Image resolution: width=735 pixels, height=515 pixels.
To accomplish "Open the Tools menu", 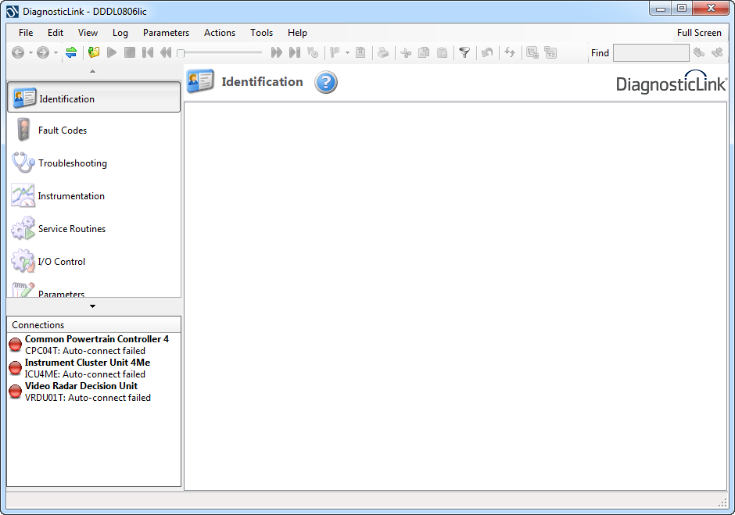I will pos(261,33).
